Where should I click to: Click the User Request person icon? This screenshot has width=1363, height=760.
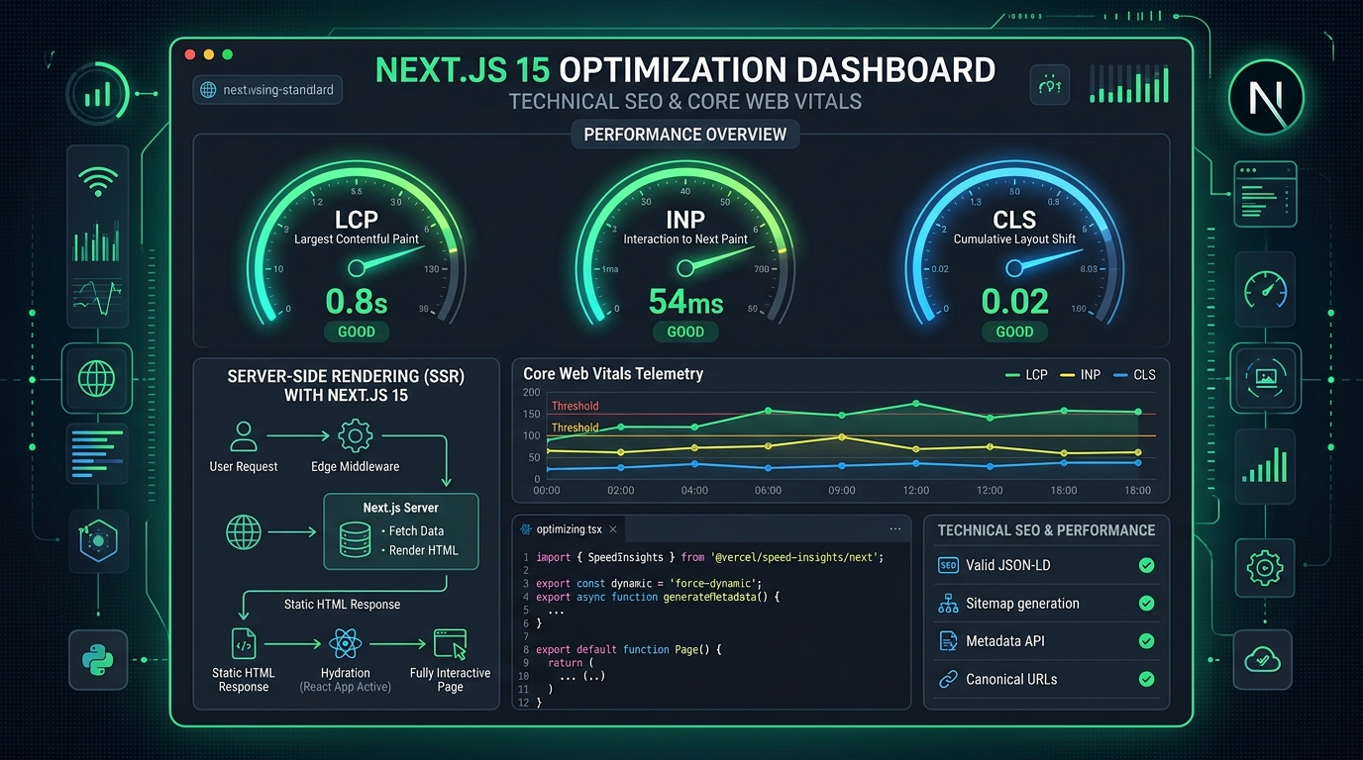click(x=243, y=434)
